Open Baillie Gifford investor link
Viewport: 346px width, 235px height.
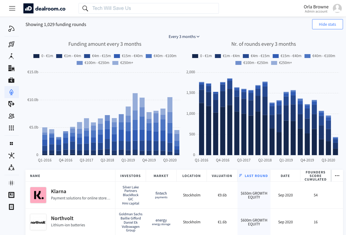tap(131, 218)
